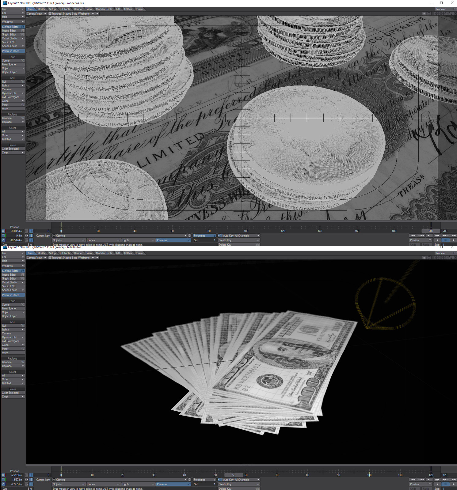Step back one frame in monedas.lws window
This screenshot has width=457, height=490.
coord(429,236)
